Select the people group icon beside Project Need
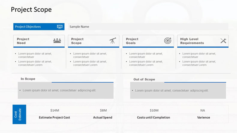The height and width of the screenshot is (133, 237). pyautogui.click(x=57, y=41)
